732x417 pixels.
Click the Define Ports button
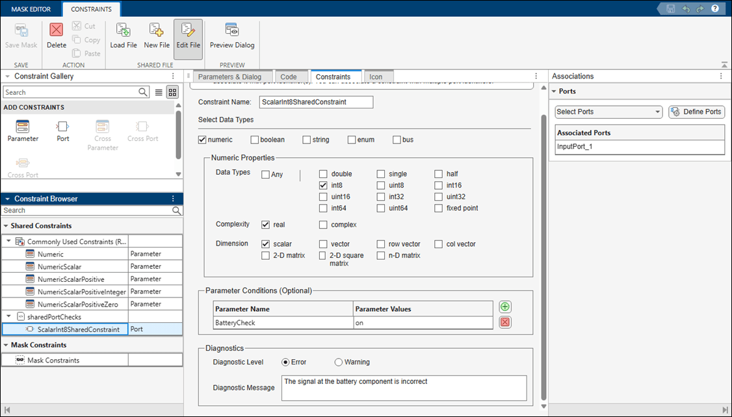pos(696,112)
